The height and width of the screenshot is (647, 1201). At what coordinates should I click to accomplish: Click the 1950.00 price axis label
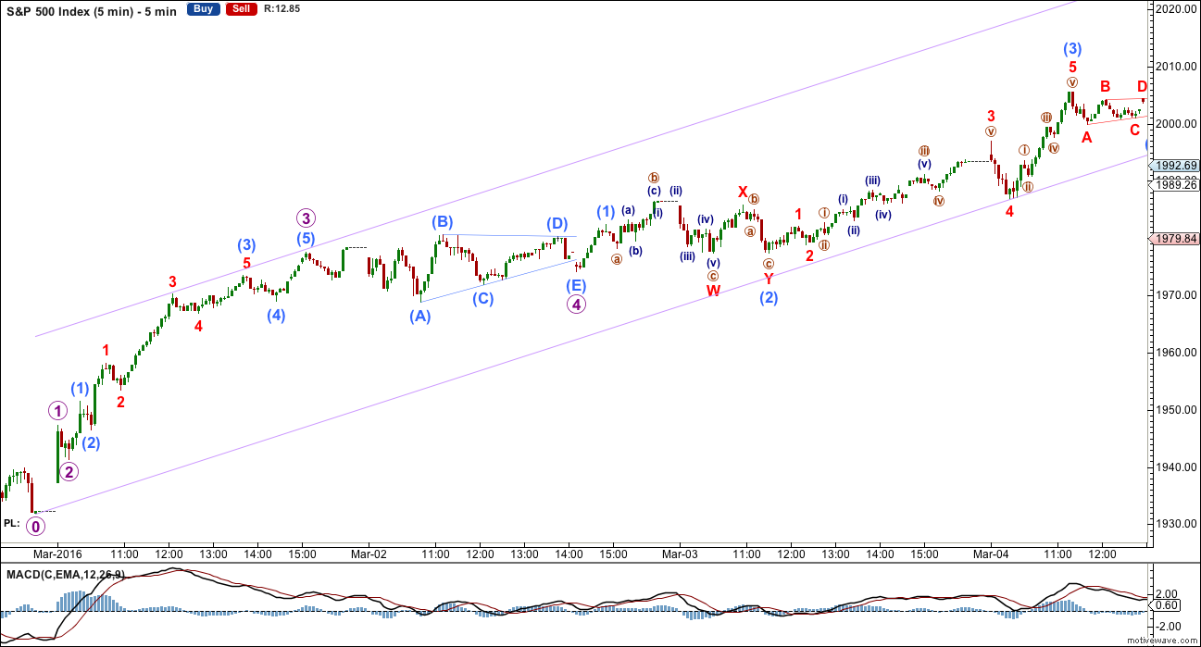[x=1177, y=410]
